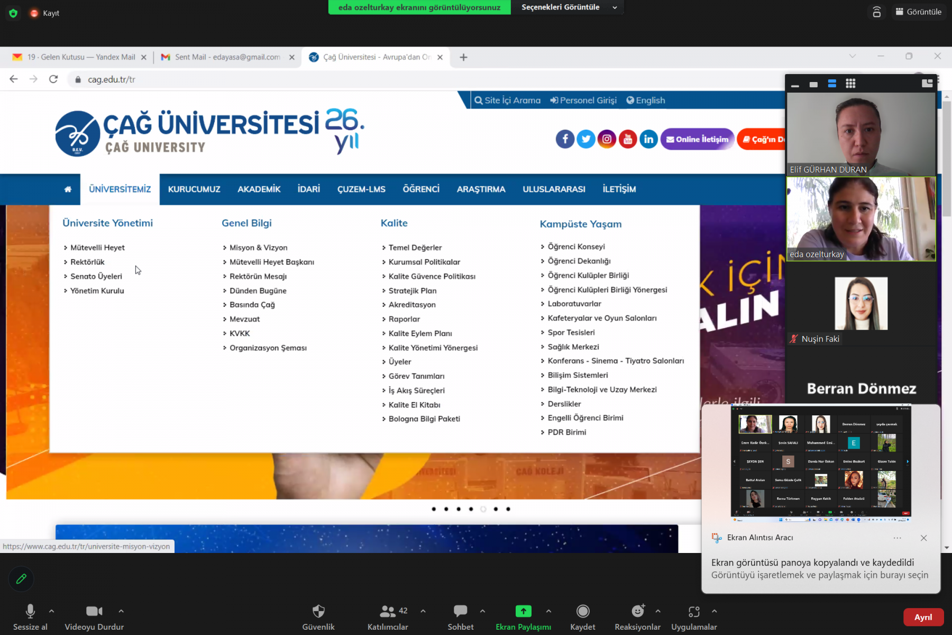The width and height of the screenshot is (952, 635).
Task: Open the YouTube social icon
Action: point(627,139)
